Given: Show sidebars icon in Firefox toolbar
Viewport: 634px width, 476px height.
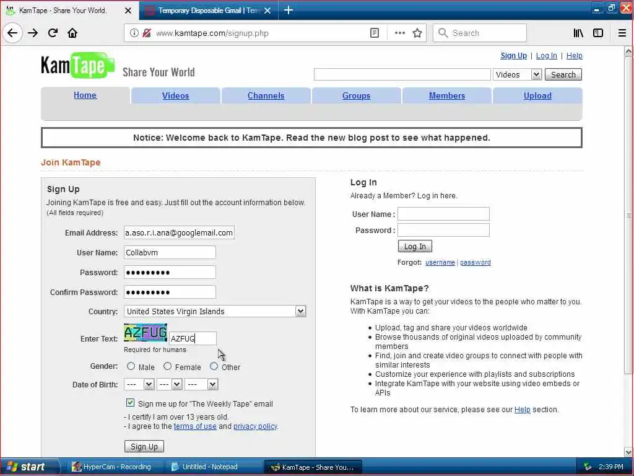Looking at the screenshot, I should [598, 33].
